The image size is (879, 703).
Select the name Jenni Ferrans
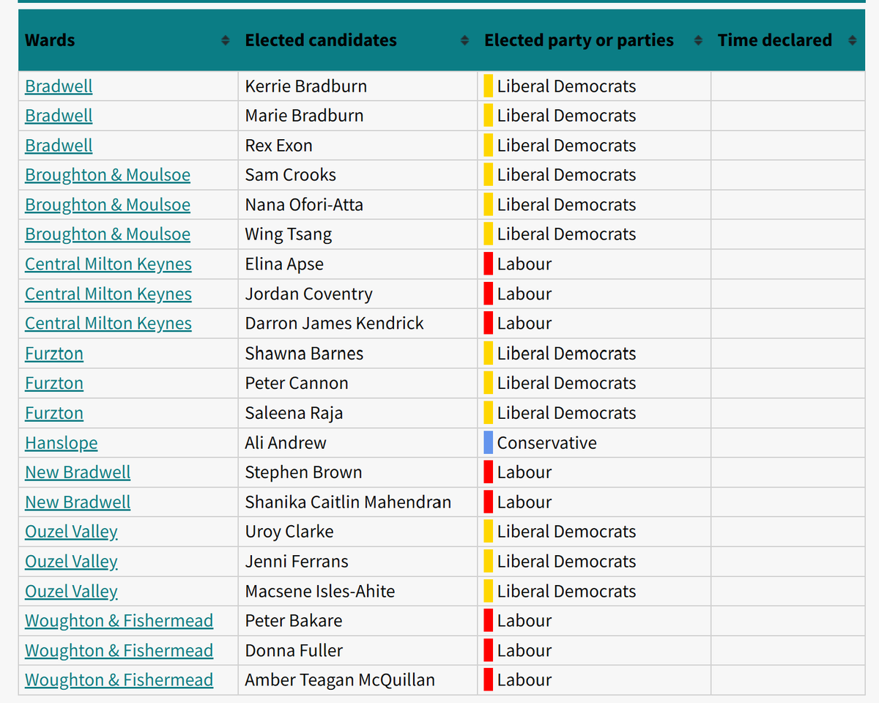(297, 562)
